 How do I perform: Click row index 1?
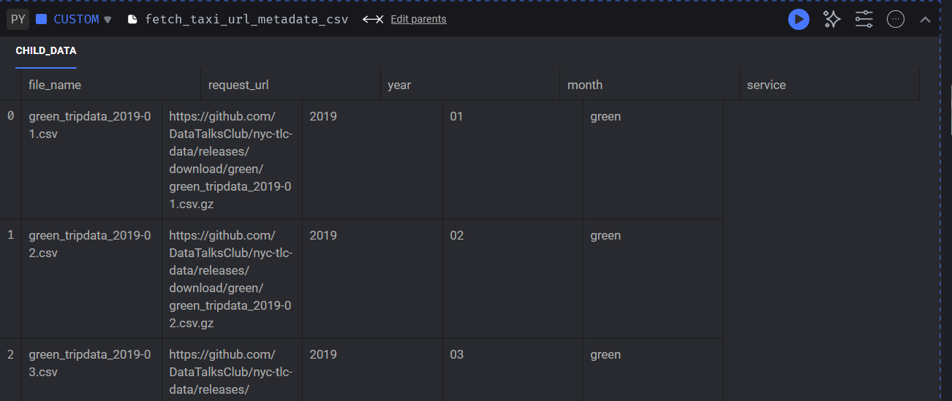10,235
